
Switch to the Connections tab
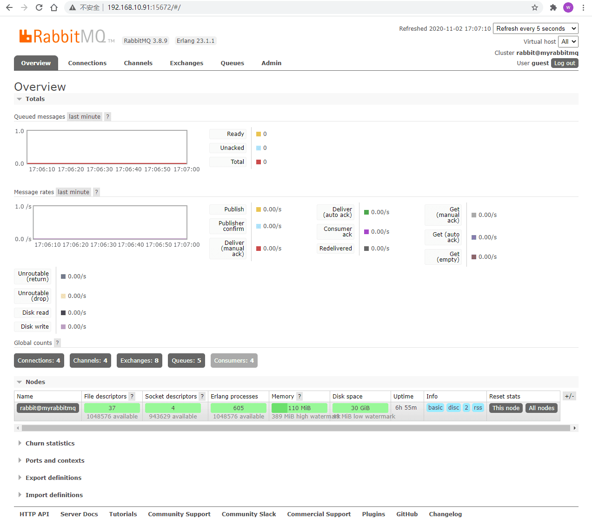point(87,63)
